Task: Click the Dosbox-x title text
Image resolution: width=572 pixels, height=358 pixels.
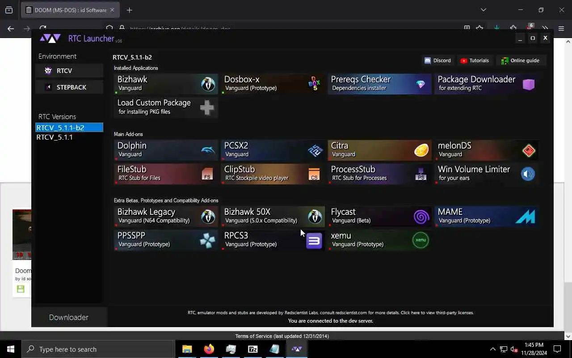Action: 242,79
